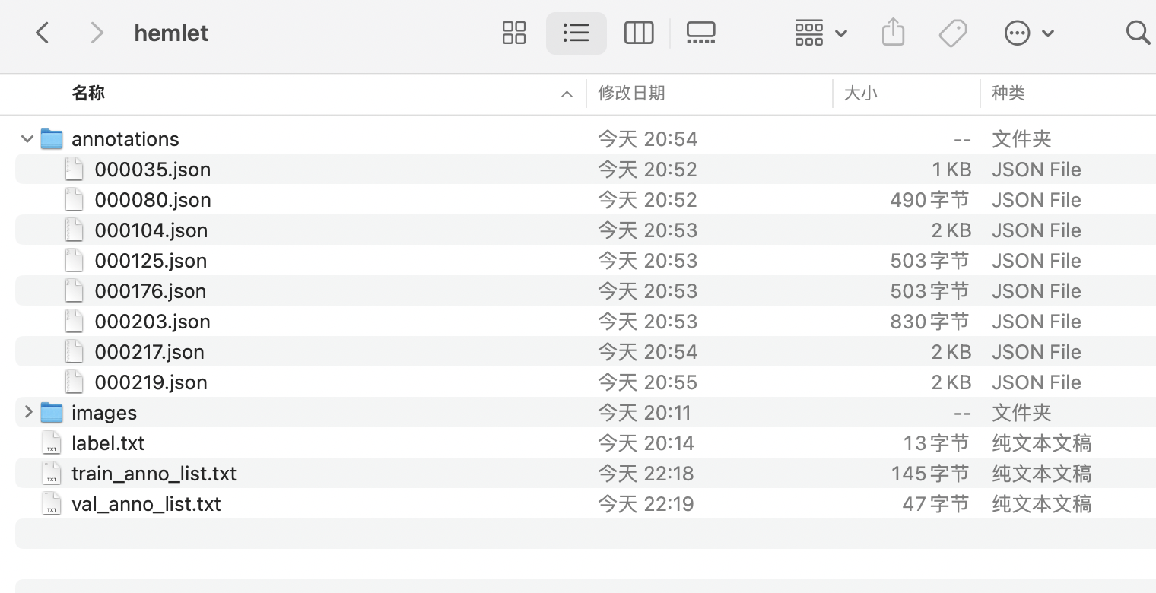Collapse the annotations folder

click(27, 139)
